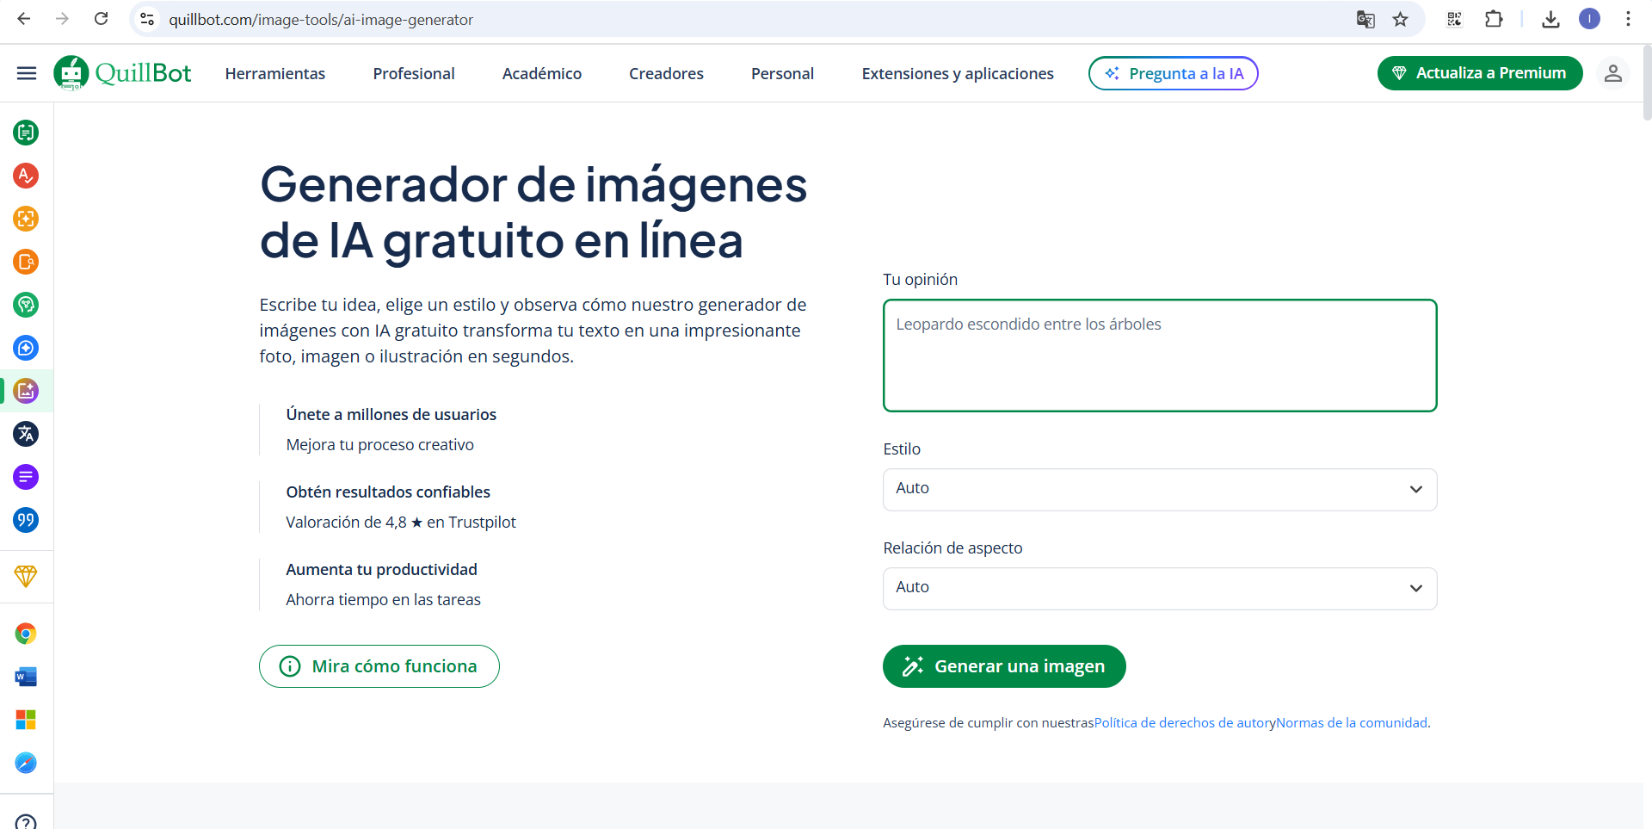Click the help question mark icon
This screenshot has height=829, width=1652.
pyautogui.click(x=26, y=821)
